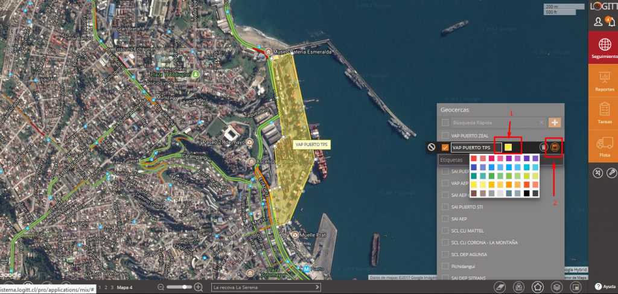Pick the brown color in the bottom row

pos(474,193)
